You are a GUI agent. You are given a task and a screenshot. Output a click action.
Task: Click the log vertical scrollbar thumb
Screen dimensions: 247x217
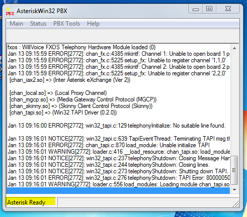click(234, 170)
